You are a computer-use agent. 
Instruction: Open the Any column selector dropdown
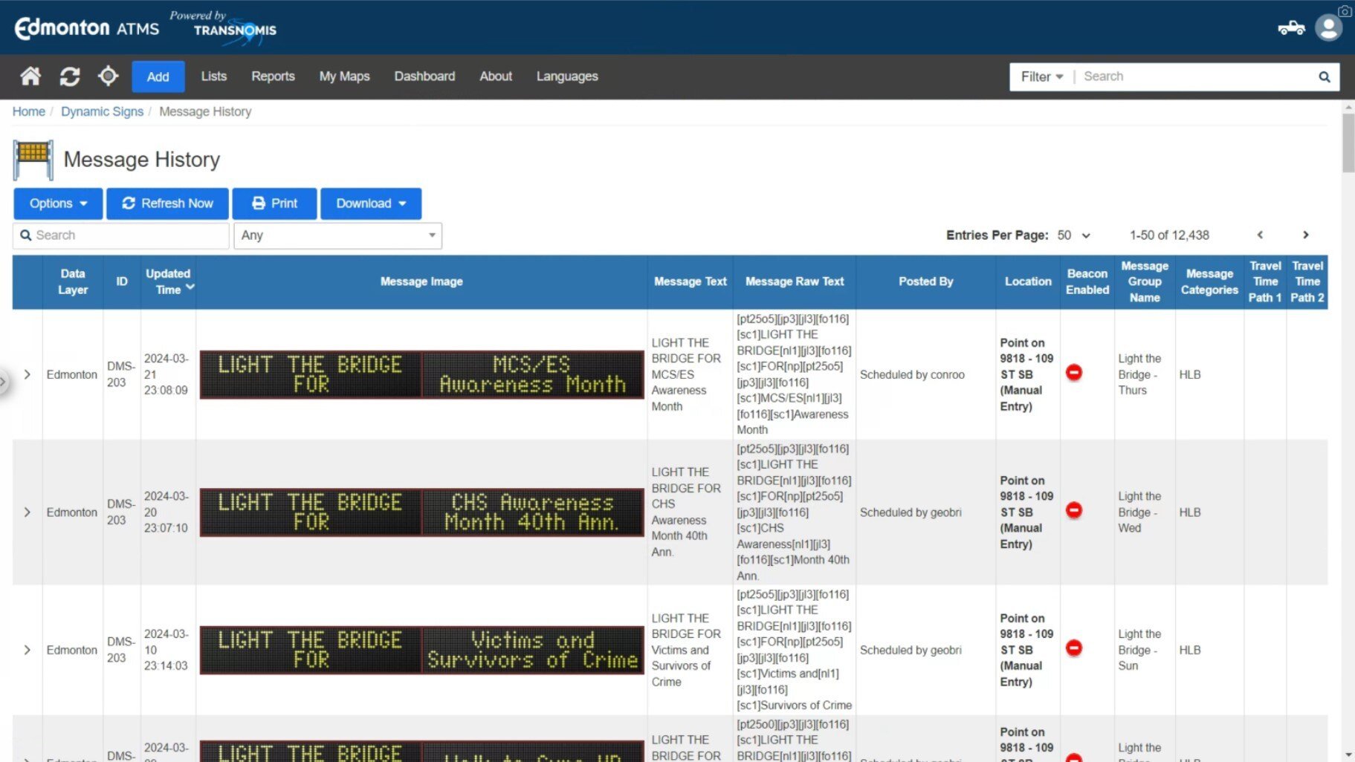tap(337, 235)
